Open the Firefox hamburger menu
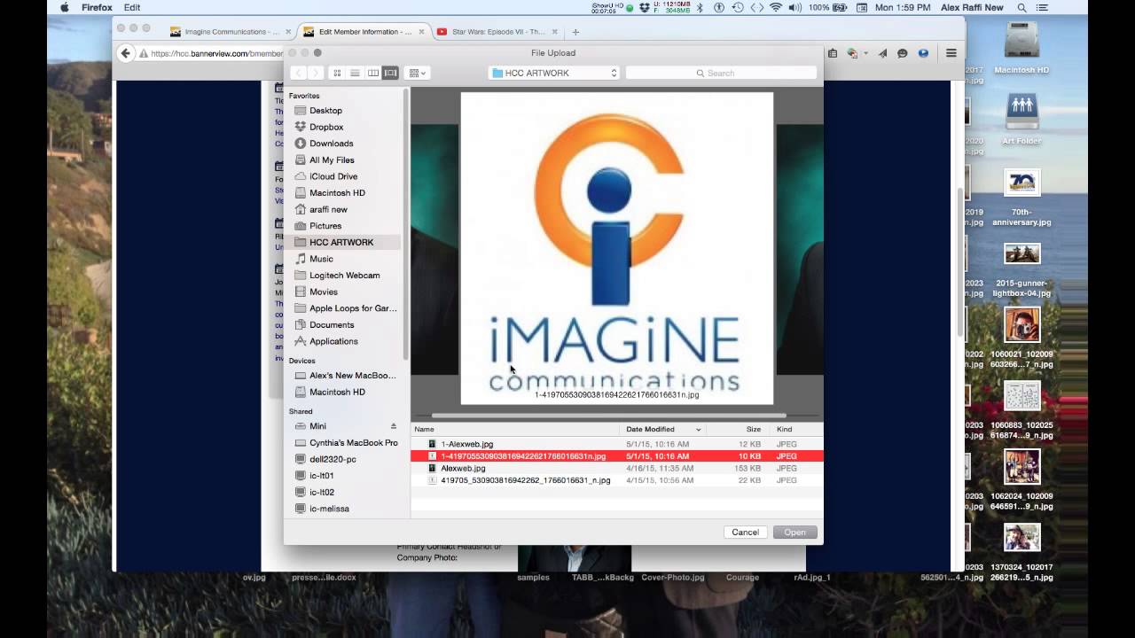 pyautogui.click(x=951, y=53)
